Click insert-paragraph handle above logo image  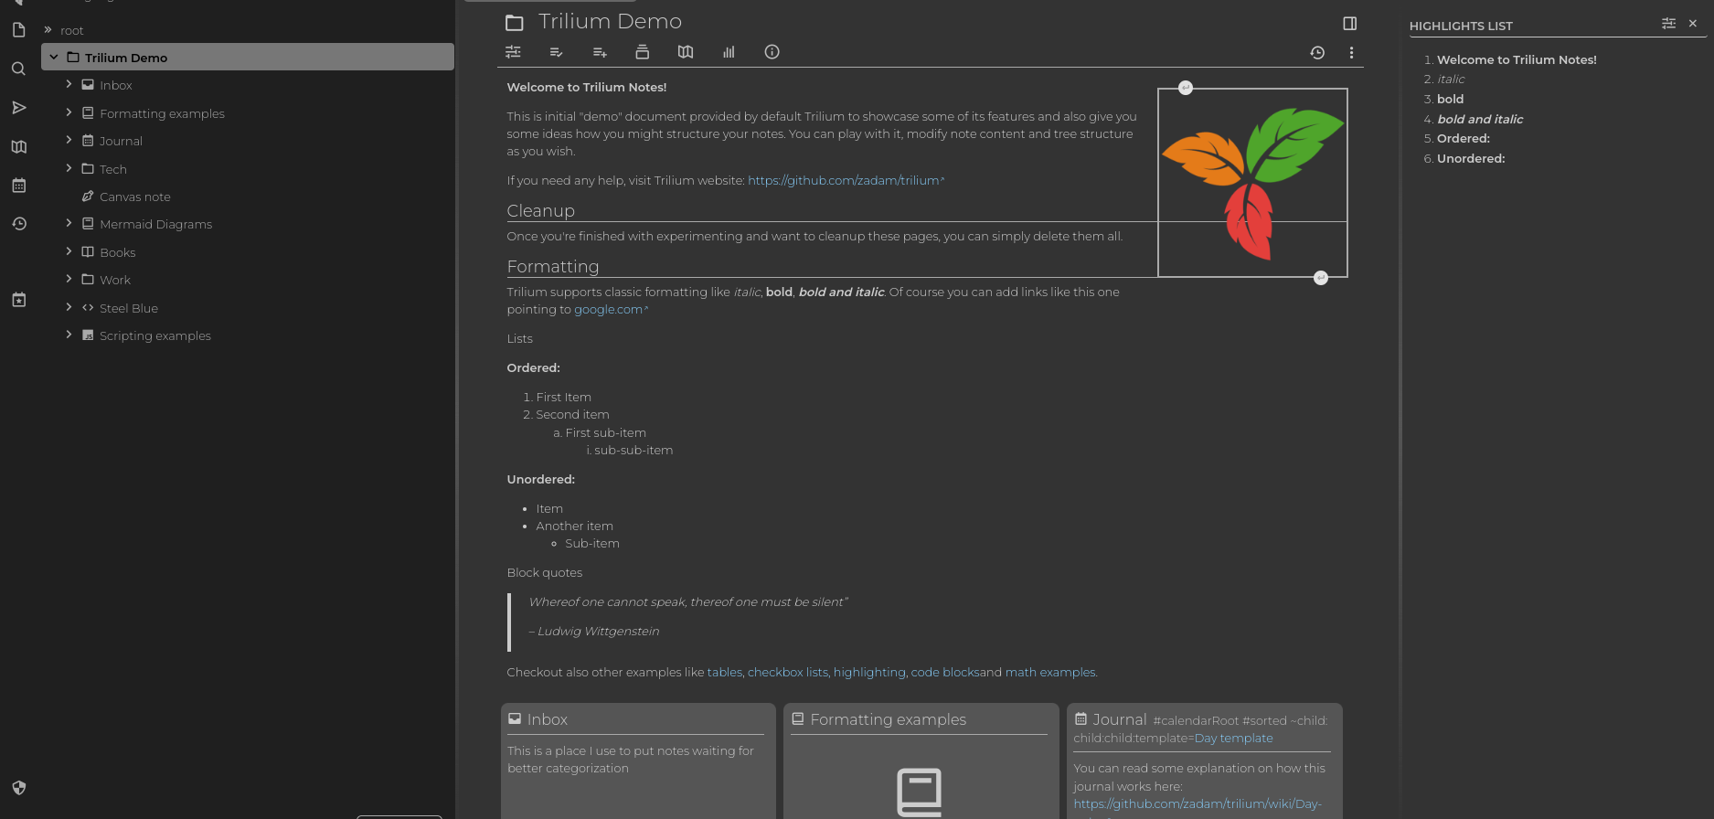click(1186, 88)
